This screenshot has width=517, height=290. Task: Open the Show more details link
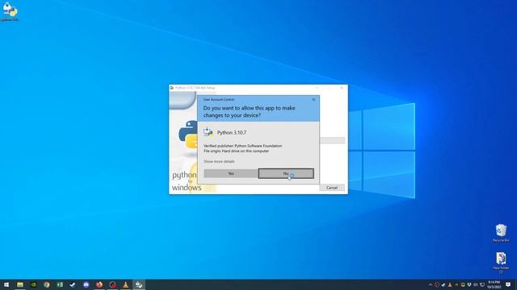tap(219, 161)
